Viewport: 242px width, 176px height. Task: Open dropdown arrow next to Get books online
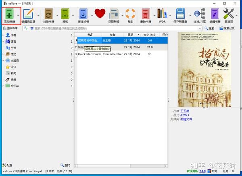92,16
